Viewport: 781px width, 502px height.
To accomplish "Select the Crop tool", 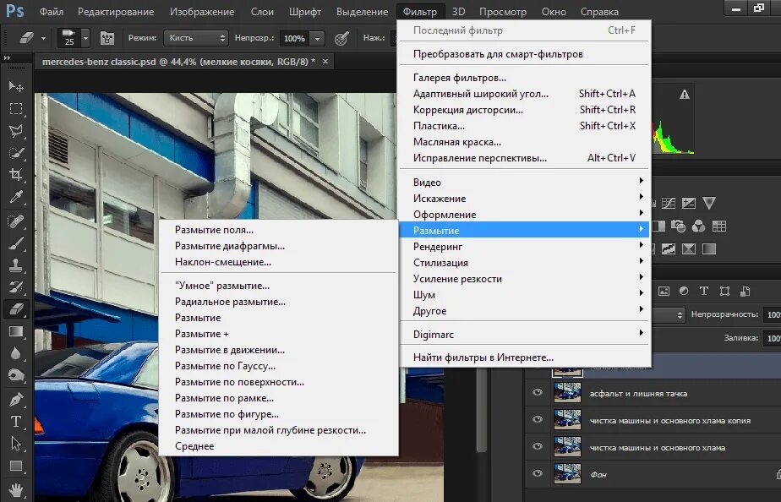I will (16, 174).
